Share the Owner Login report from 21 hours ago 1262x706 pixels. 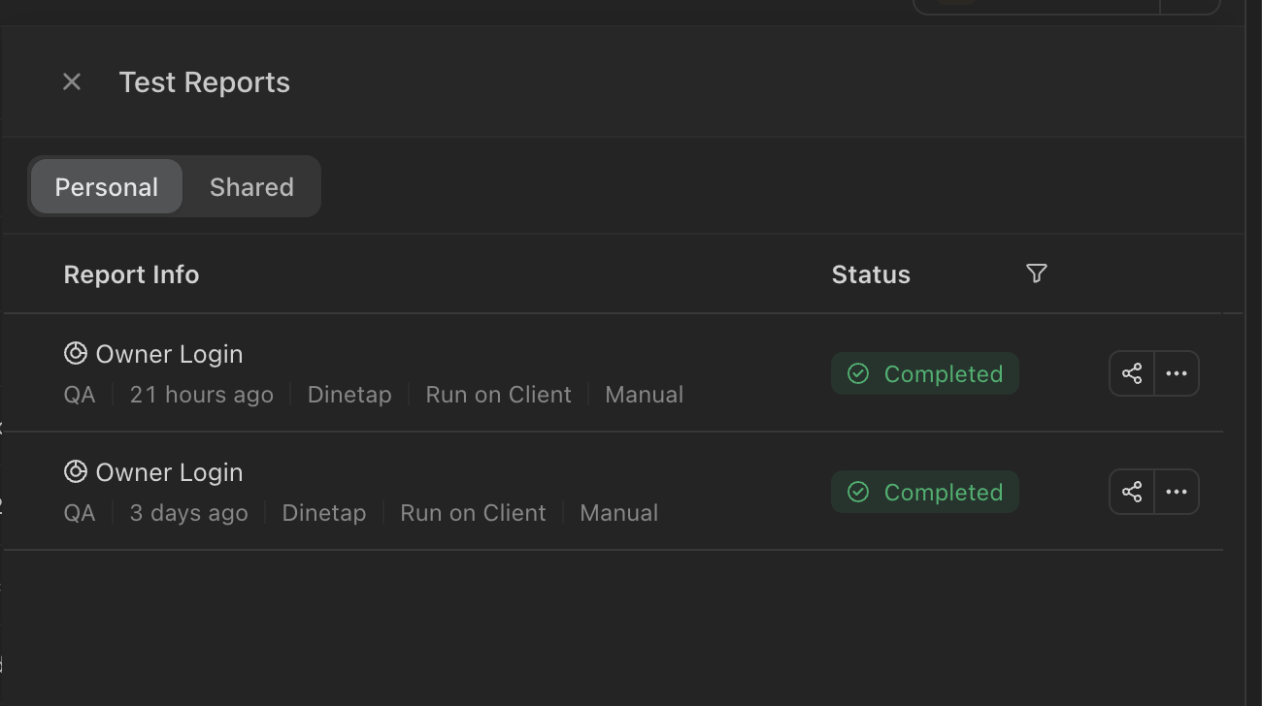1132,374
